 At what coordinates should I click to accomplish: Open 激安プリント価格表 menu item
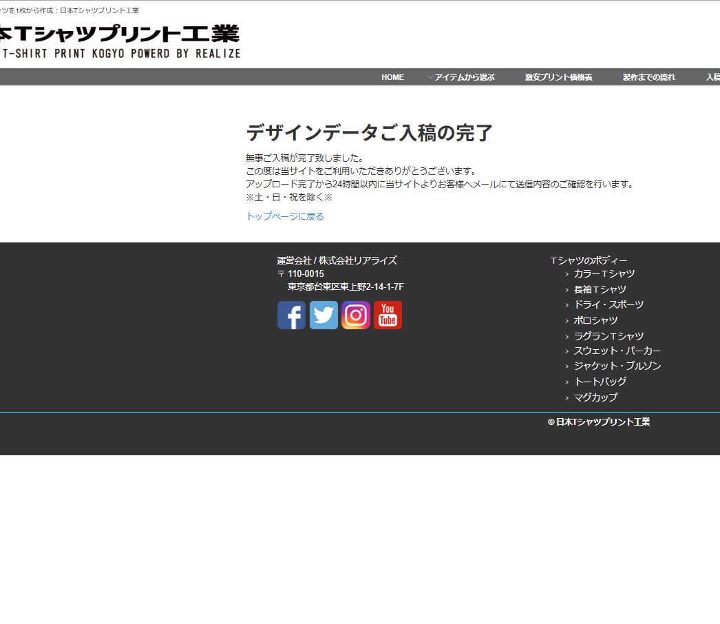coord(558,77)
